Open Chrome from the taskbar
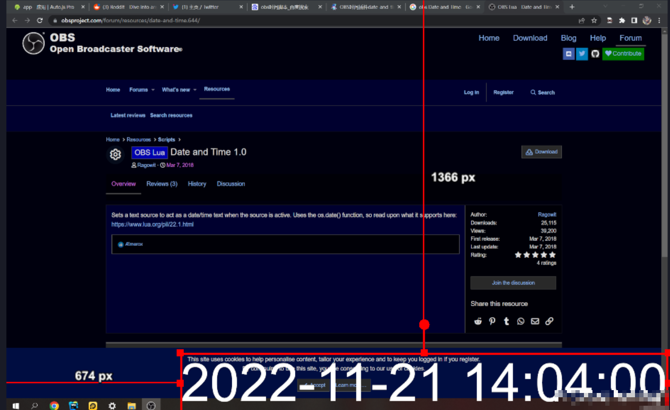 click(54, 405)
